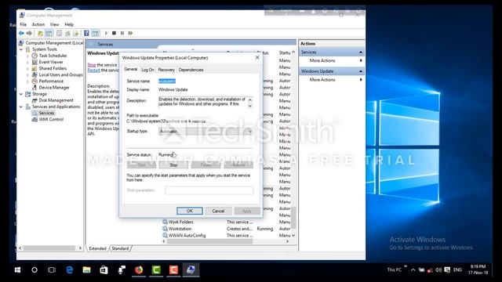Switch to the Log On tab
502x282 pixels.
[x=147, y=70]
